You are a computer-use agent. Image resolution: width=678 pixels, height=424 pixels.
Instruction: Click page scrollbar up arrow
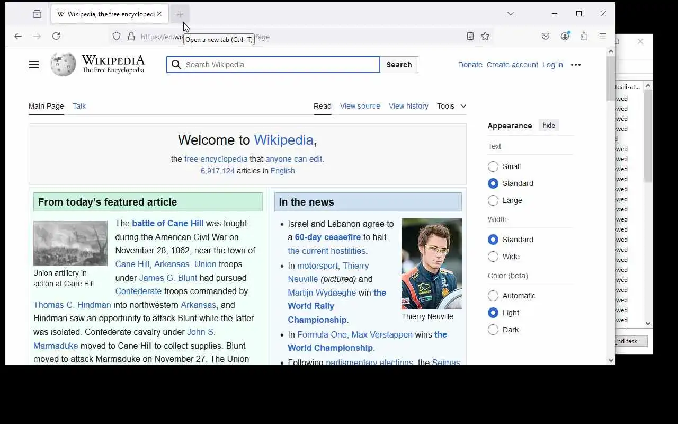(611, 51)
